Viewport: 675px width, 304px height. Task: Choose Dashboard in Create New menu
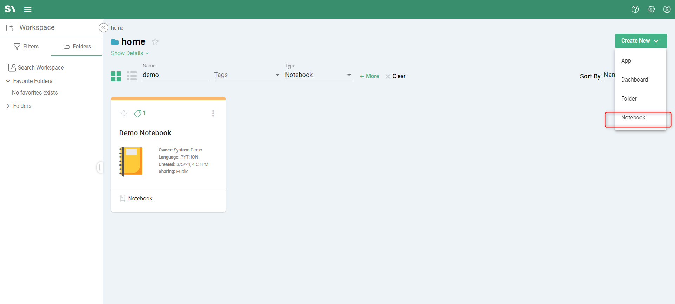pyautogui.click(x=634, y=80)
